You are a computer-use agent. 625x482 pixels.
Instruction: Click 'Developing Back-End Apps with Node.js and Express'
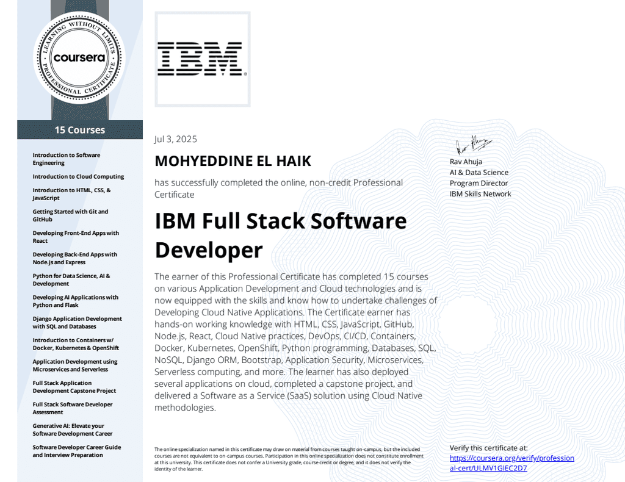pyautogui.click(x=75, y=259)
